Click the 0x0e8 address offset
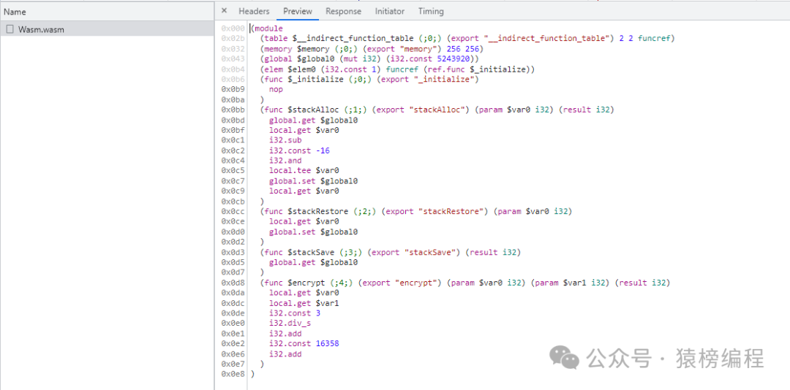 pos(233,374)
